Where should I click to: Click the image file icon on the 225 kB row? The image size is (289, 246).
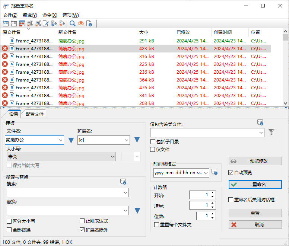(12, 64)
